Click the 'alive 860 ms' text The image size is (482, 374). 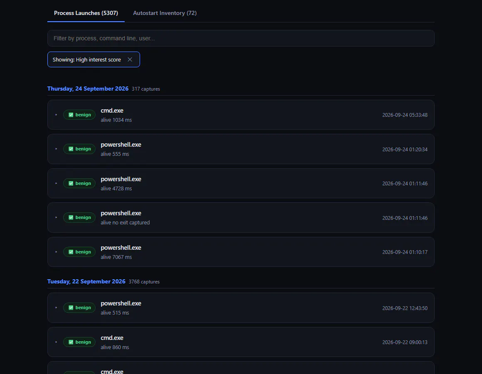[x=115, y=347]
